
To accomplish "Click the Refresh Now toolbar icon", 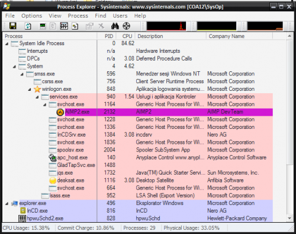I will (x=28, y=26).
